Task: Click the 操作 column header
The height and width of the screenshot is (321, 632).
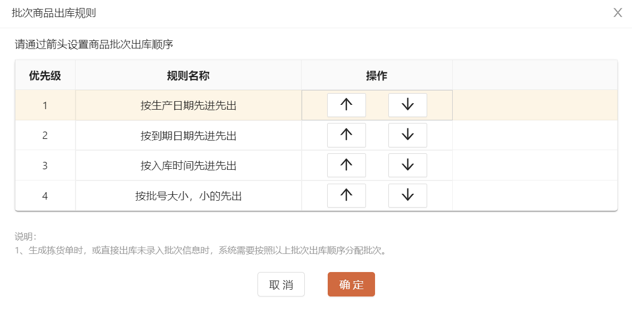Action: (377, 76)
